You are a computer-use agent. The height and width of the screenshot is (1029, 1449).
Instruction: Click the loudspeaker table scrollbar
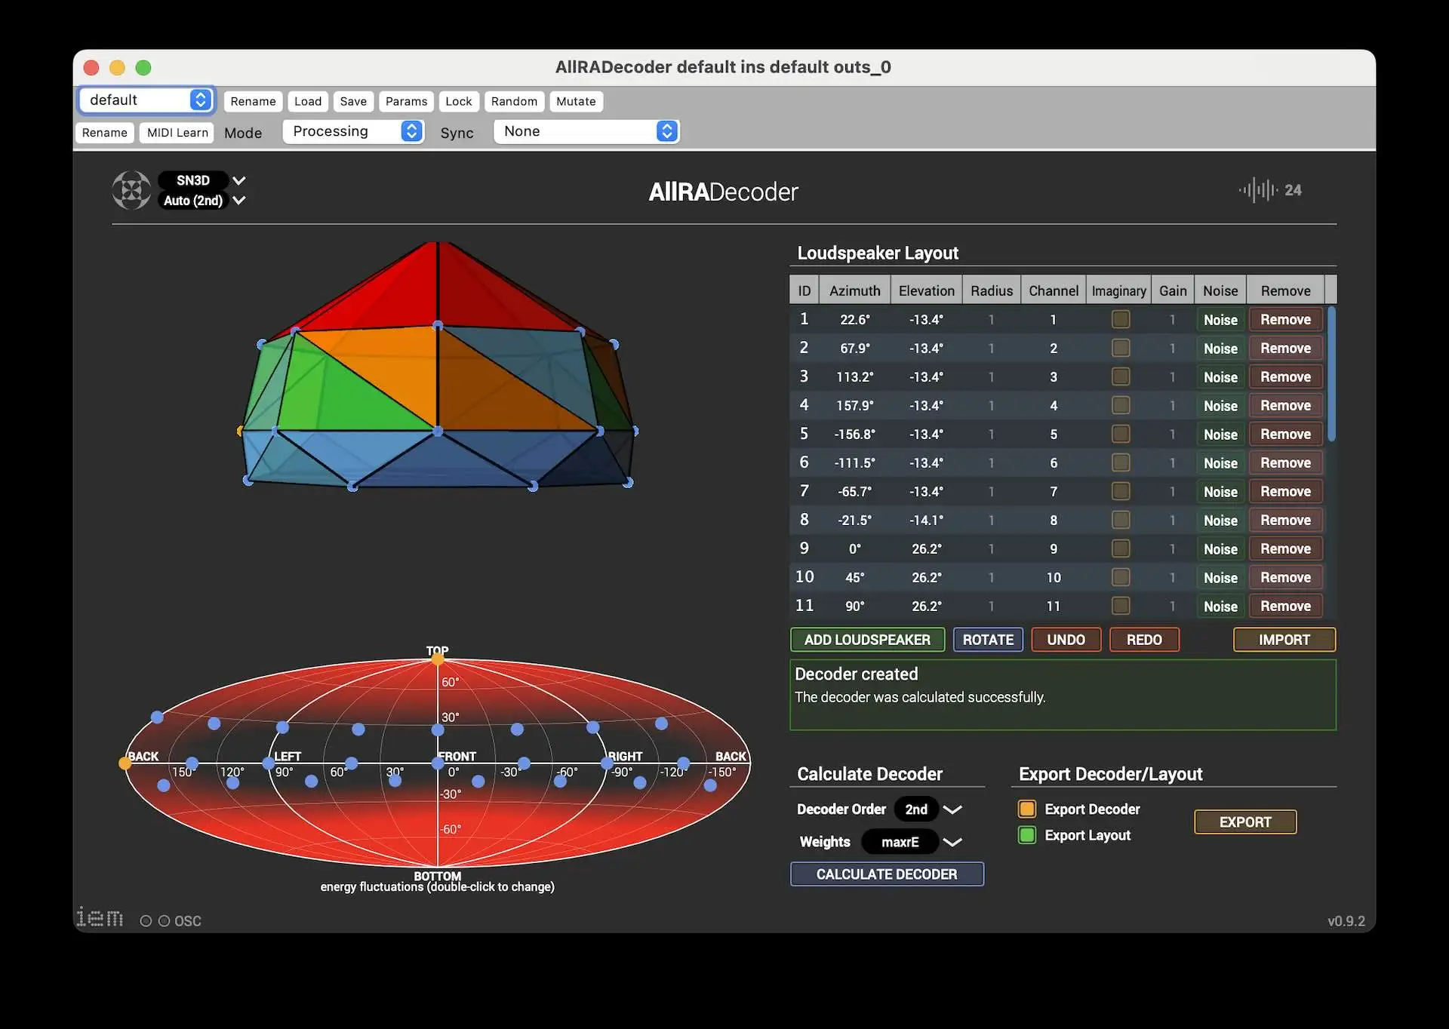1331,373
